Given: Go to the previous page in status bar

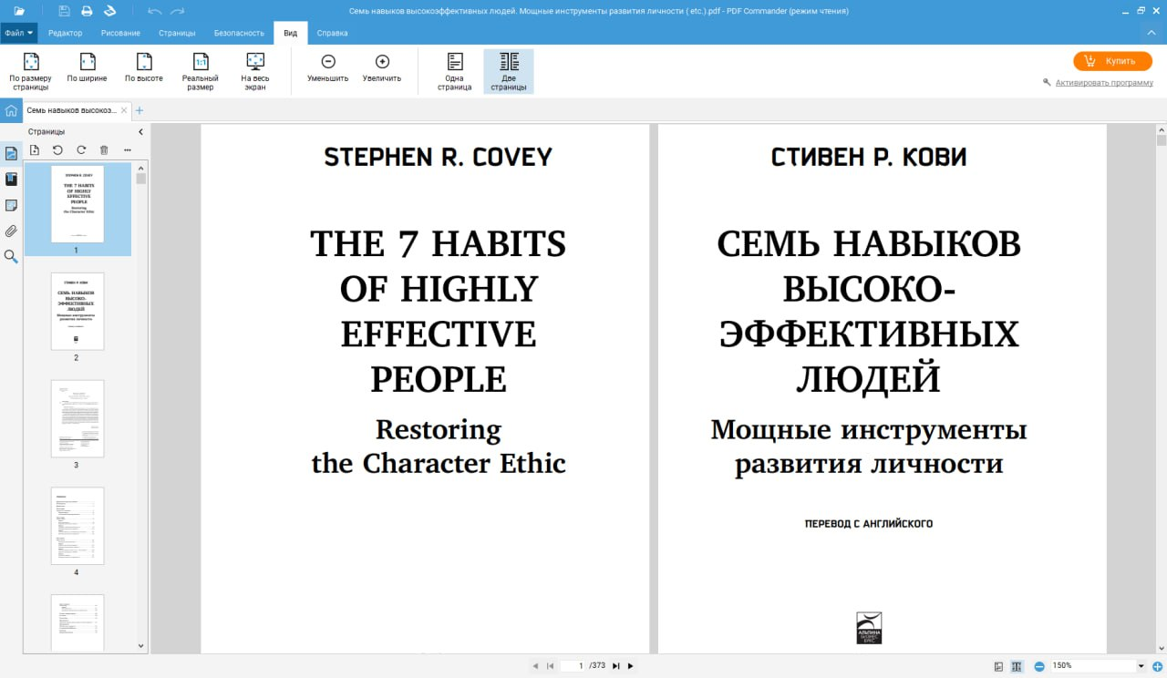Looking at the screenshot, I should [x=534, y=666].
